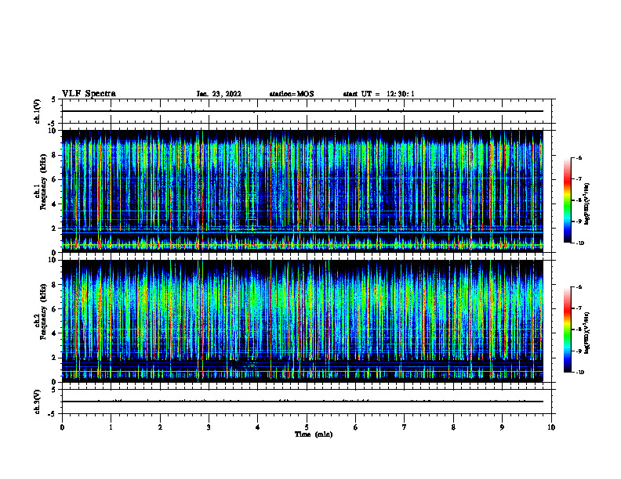The image size is (621, 479).
Task: Click ch.1 frequency axis tick "4"
Action: coord(54,204)
